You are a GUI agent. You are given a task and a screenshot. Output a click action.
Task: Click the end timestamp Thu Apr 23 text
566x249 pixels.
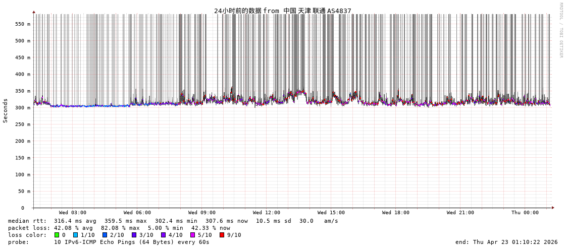[506, 242]
